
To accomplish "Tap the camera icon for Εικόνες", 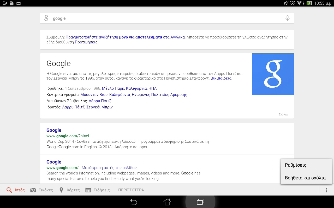I will 33,190.
